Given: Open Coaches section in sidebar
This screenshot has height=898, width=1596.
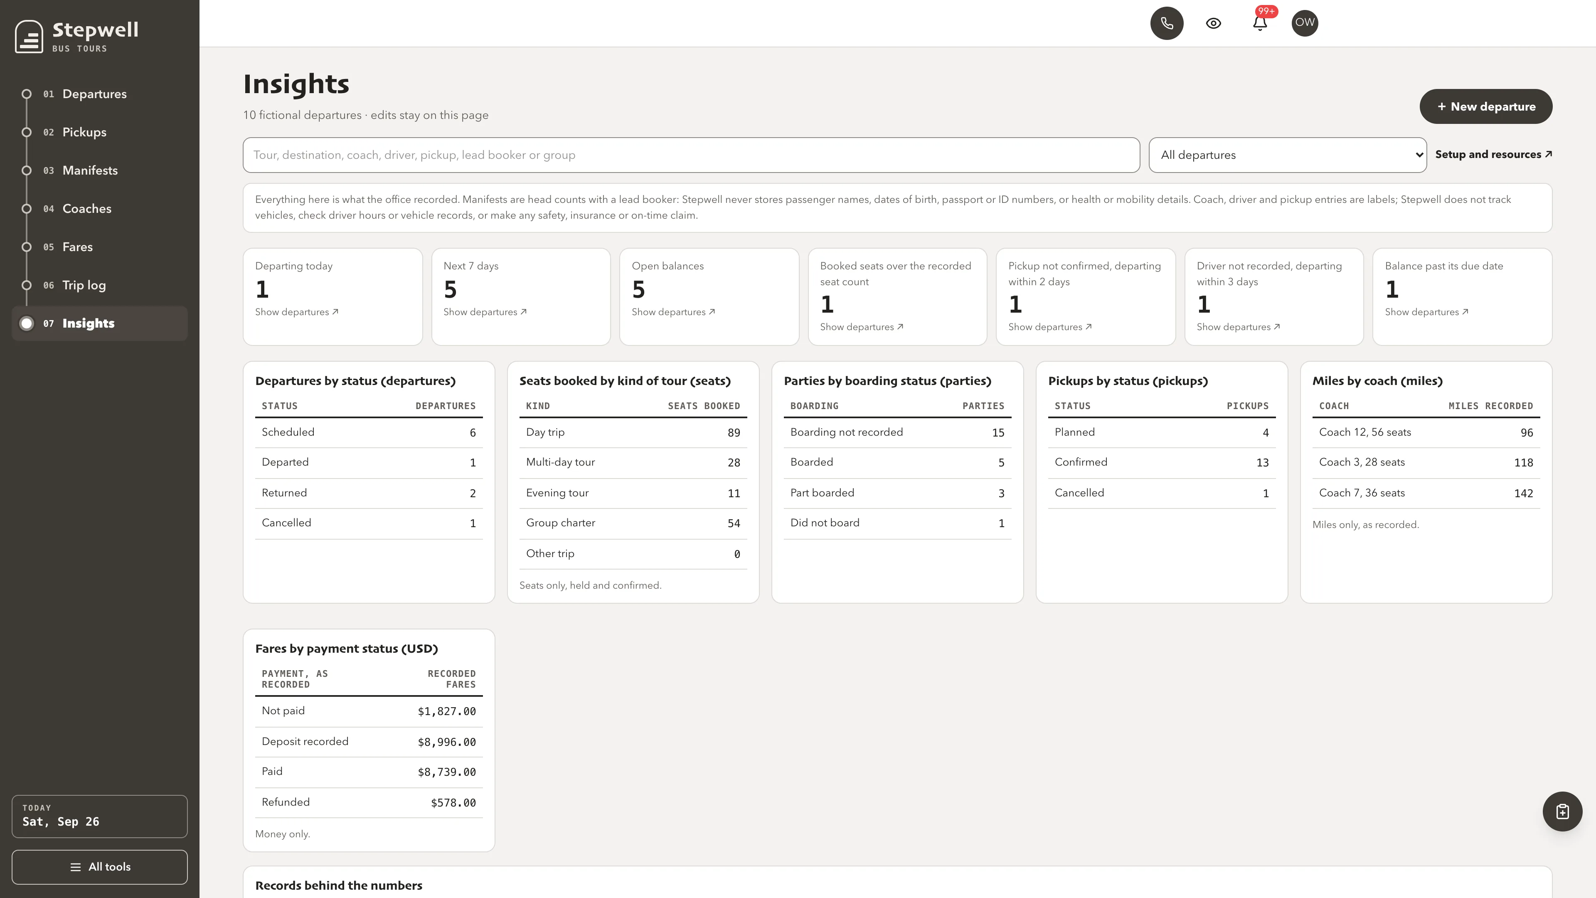Looking at the screenshot, I should [100, 209].
